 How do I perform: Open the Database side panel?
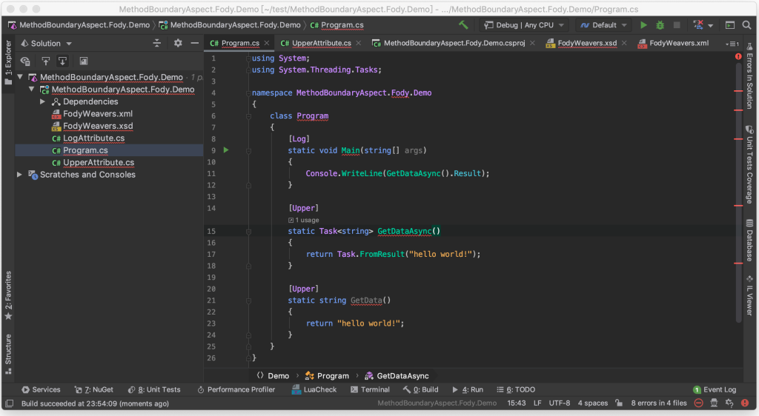coord(750,241)
